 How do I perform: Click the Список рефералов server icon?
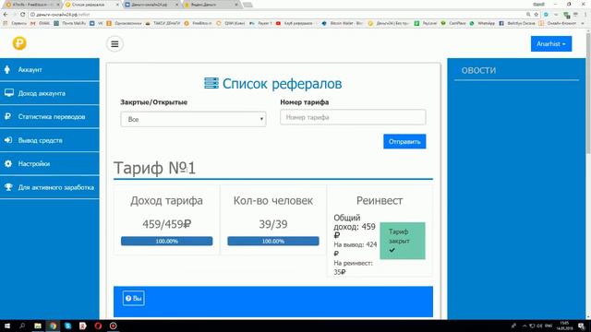pyautogui.click(x=211, y=83)
